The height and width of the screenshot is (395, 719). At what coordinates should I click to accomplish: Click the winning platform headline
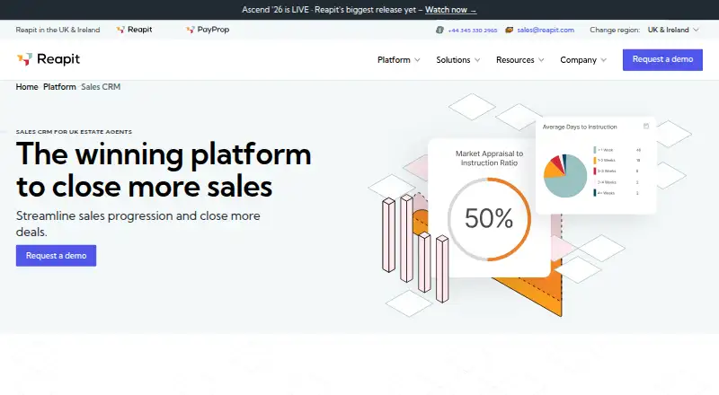click(164, 170)
